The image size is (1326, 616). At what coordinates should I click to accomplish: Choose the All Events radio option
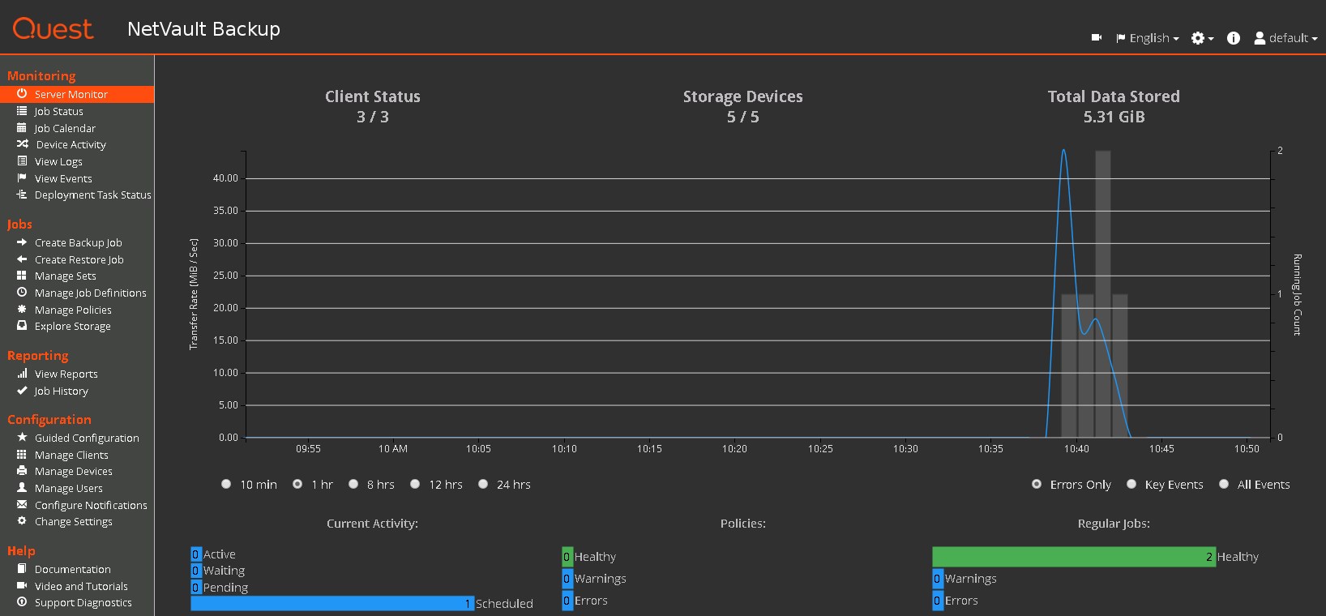(1224, 484)
